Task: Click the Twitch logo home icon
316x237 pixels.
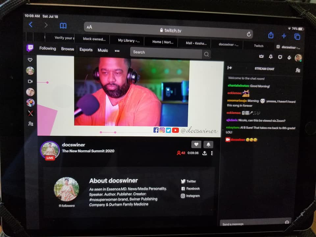Action: coord(30,48)
